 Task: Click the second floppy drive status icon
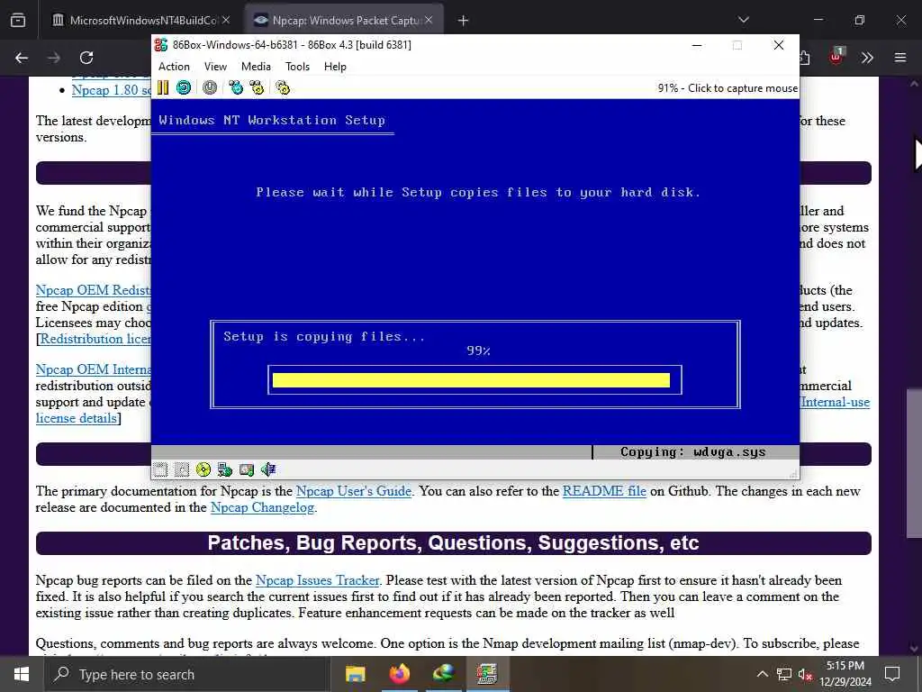[182, 469]
